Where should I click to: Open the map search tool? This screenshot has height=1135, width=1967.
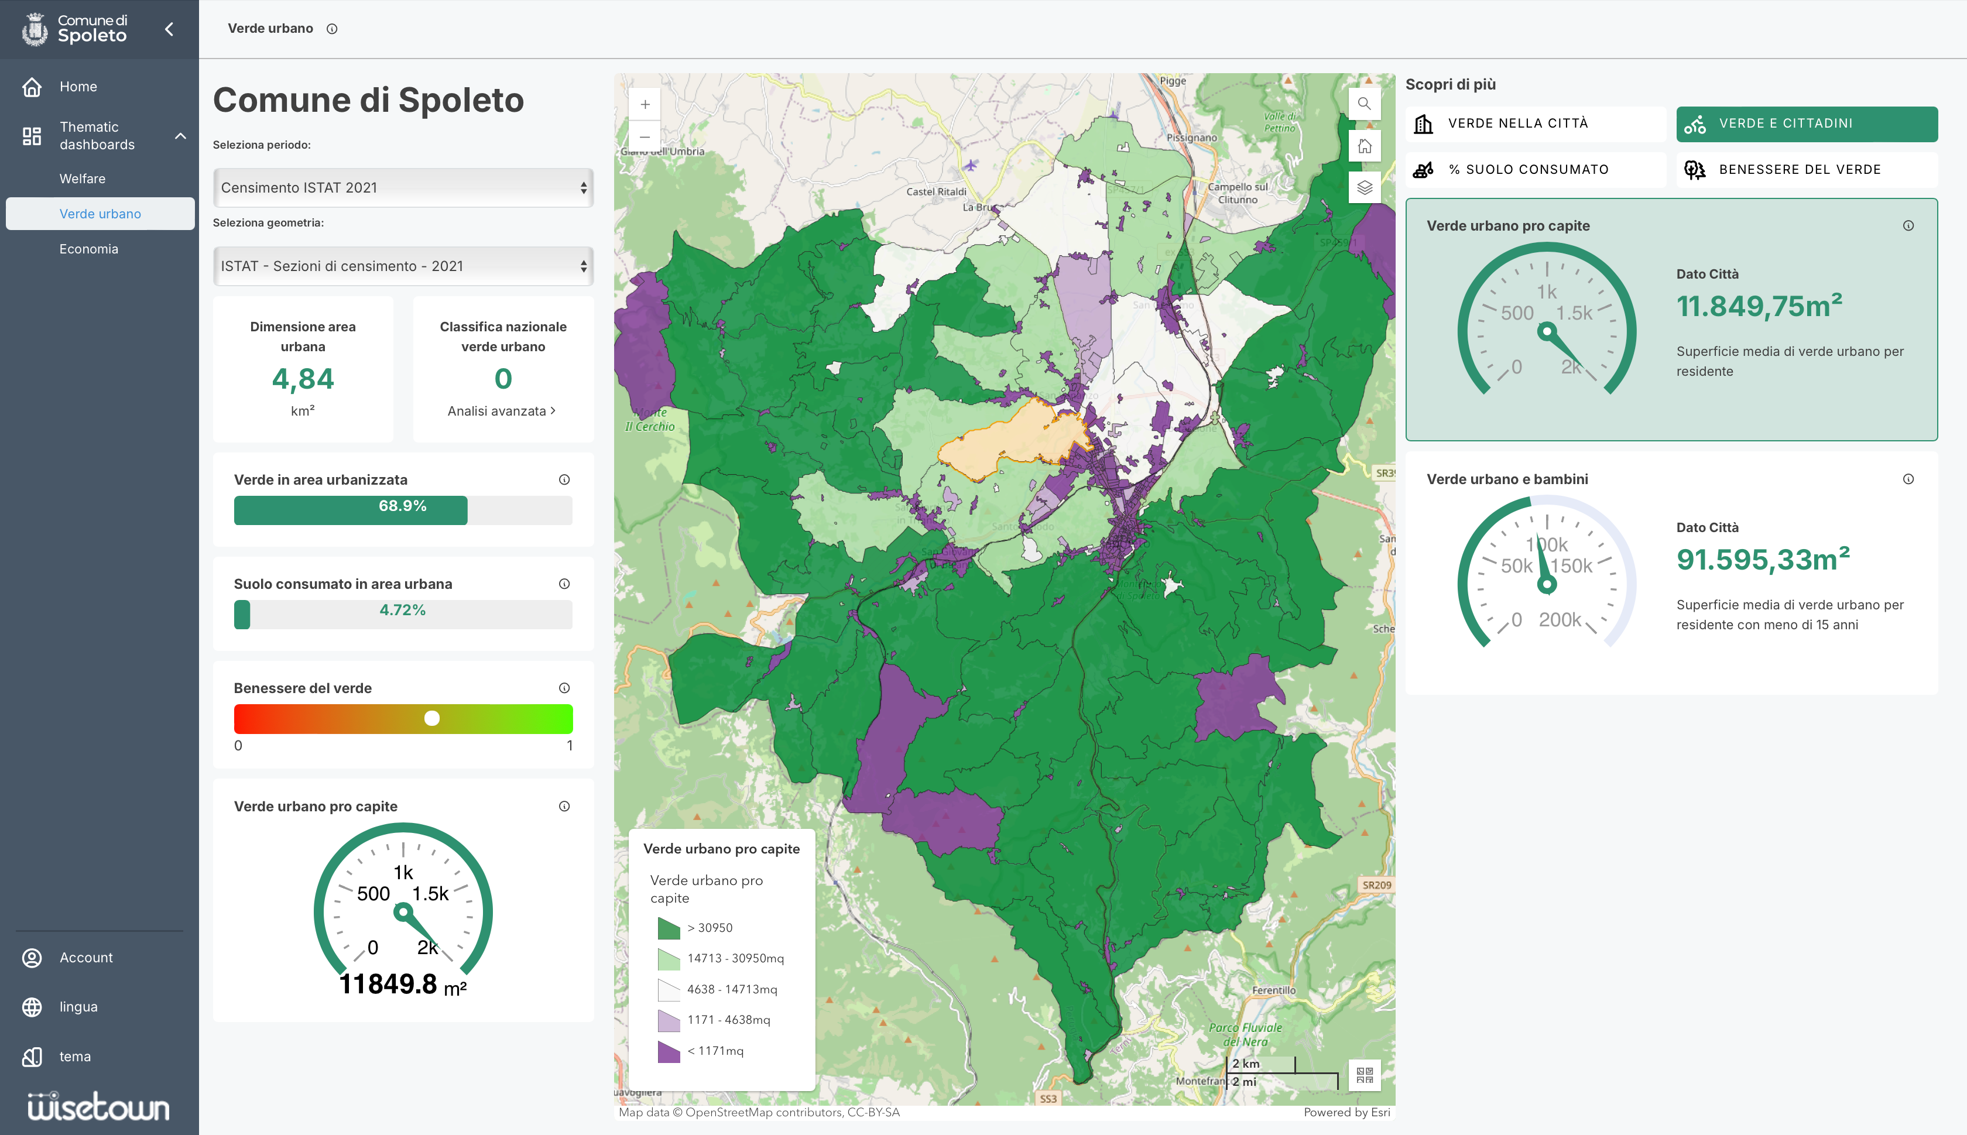[x=1365, y=104]
